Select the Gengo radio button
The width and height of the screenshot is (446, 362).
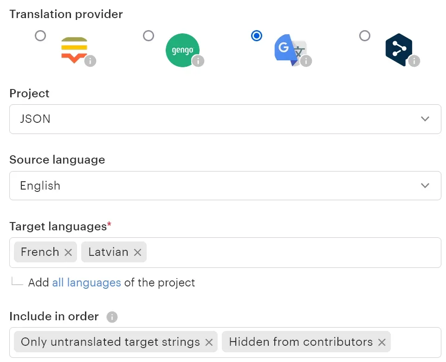149,36
